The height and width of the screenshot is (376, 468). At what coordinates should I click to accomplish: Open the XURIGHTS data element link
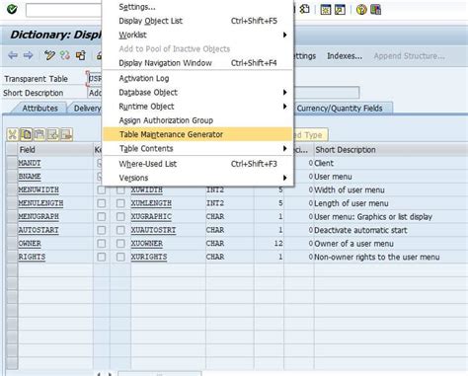pyautogui.click(x=149, y=257)
